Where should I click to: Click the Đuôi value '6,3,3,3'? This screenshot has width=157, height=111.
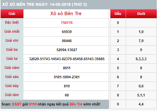point(141,59)
